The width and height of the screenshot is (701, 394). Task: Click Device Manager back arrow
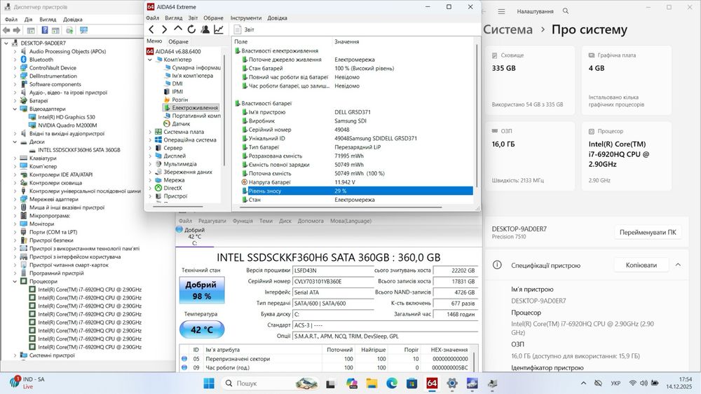tap(6, 30)
